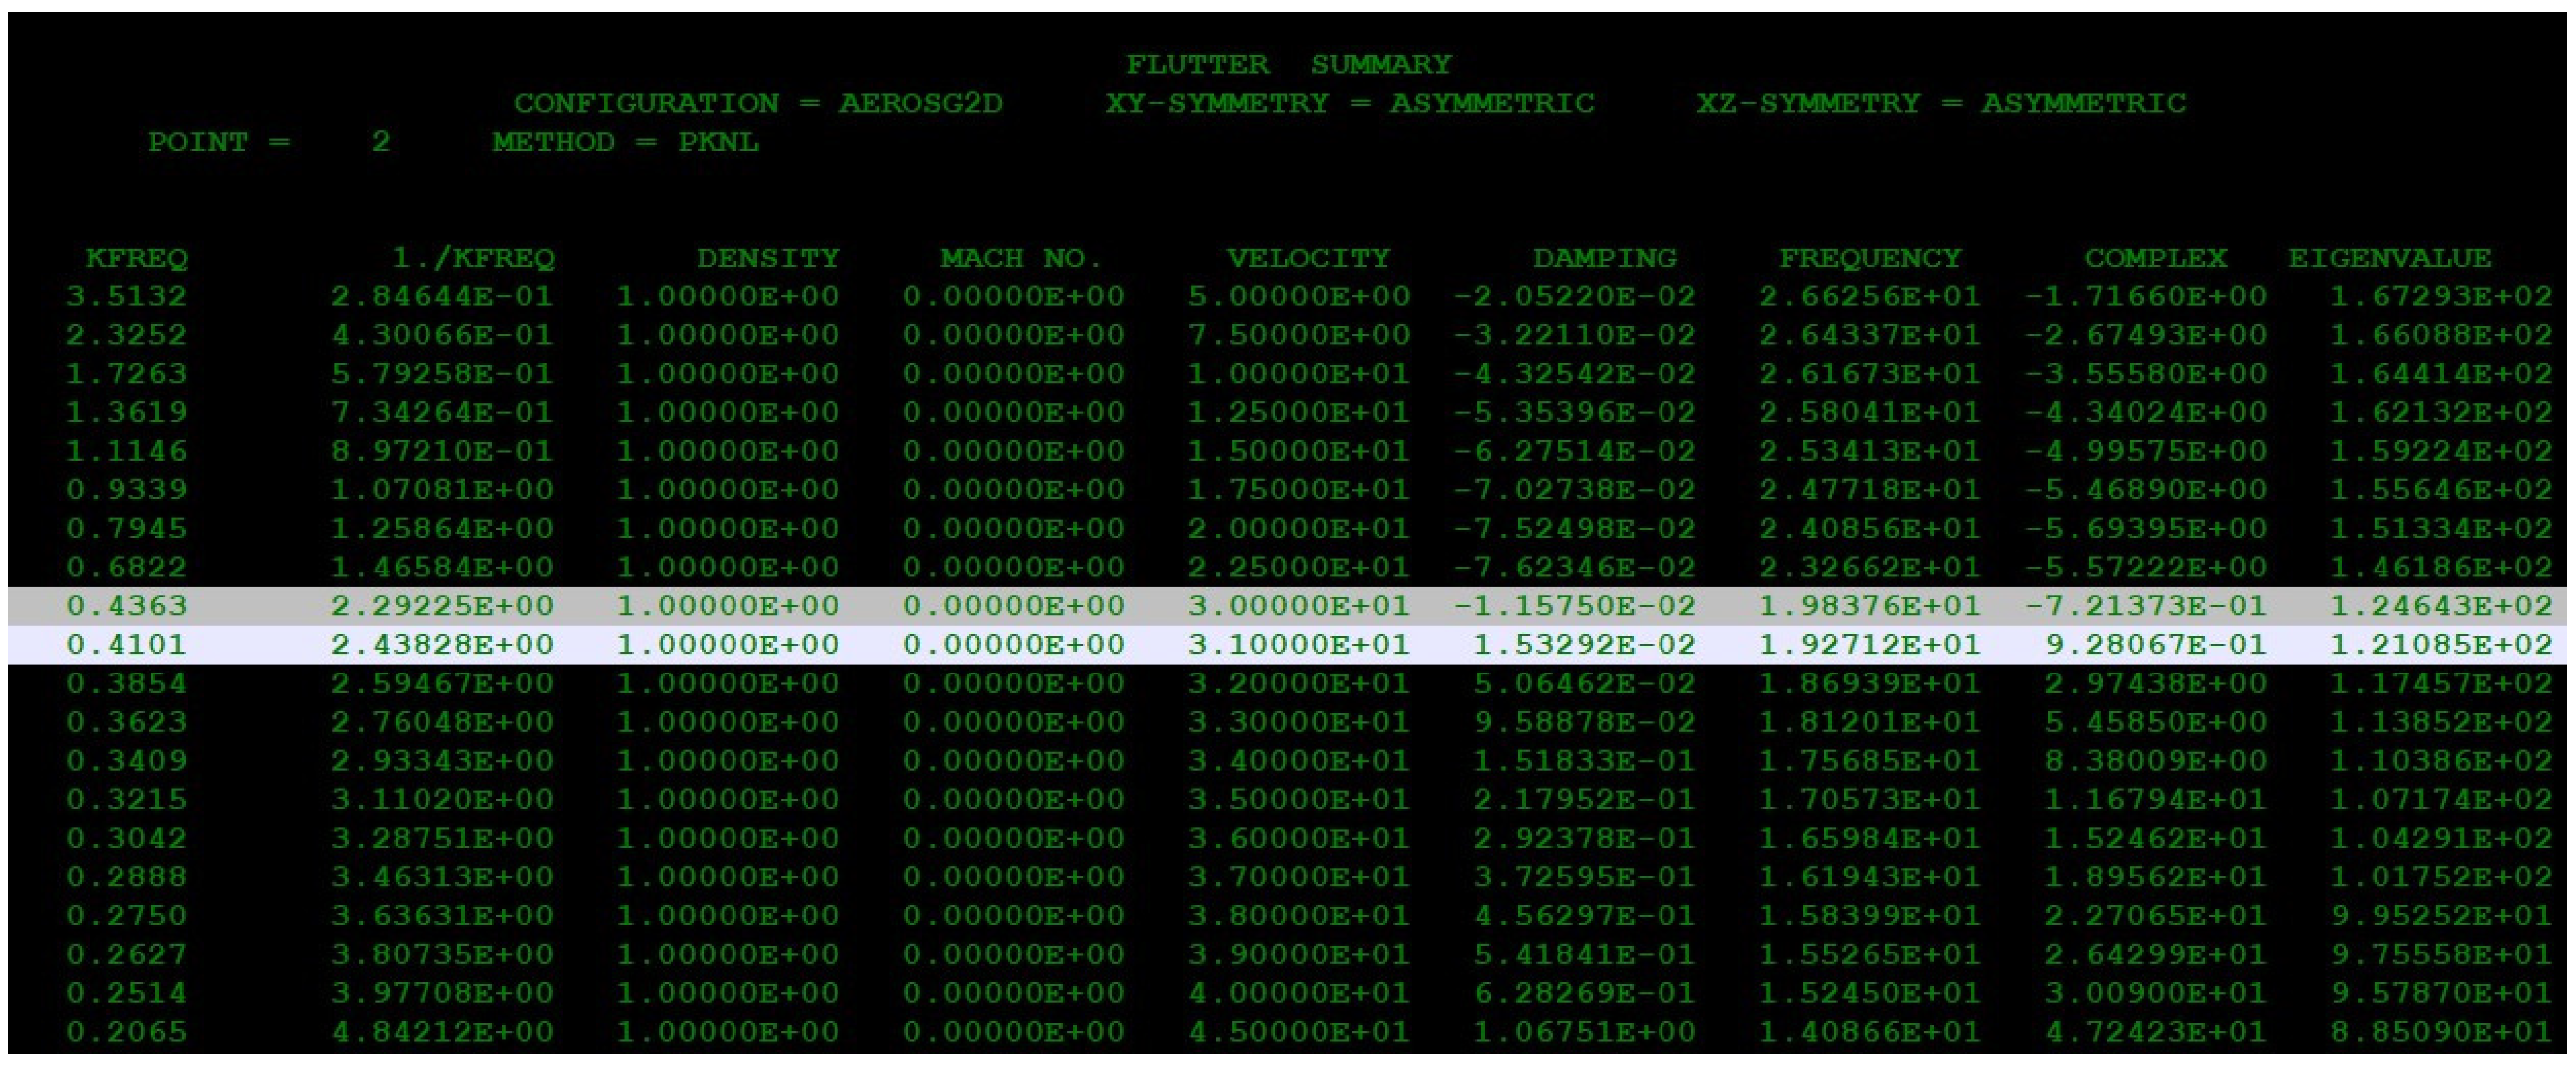Click frequency value 1.40866E+01
The image size is (2576, 1066).
point(1869,1032)
